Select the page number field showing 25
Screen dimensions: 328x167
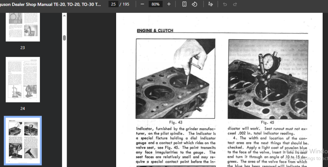tap(113, 4)
